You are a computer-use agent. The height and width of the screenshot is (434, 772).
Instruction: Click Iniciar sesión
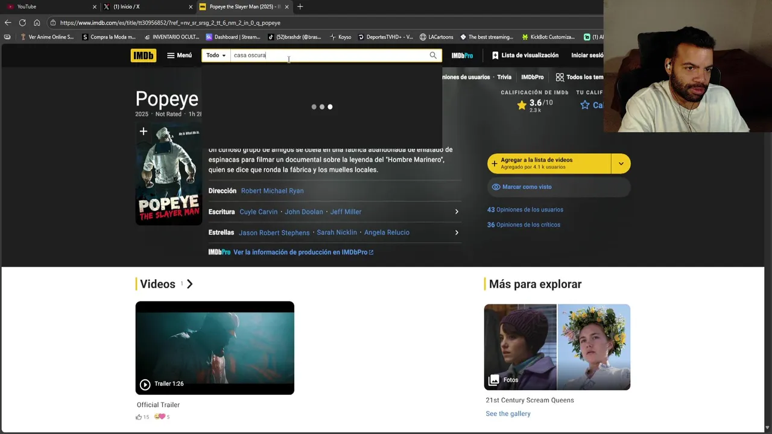pyautogui.click(x=587, y=55)
